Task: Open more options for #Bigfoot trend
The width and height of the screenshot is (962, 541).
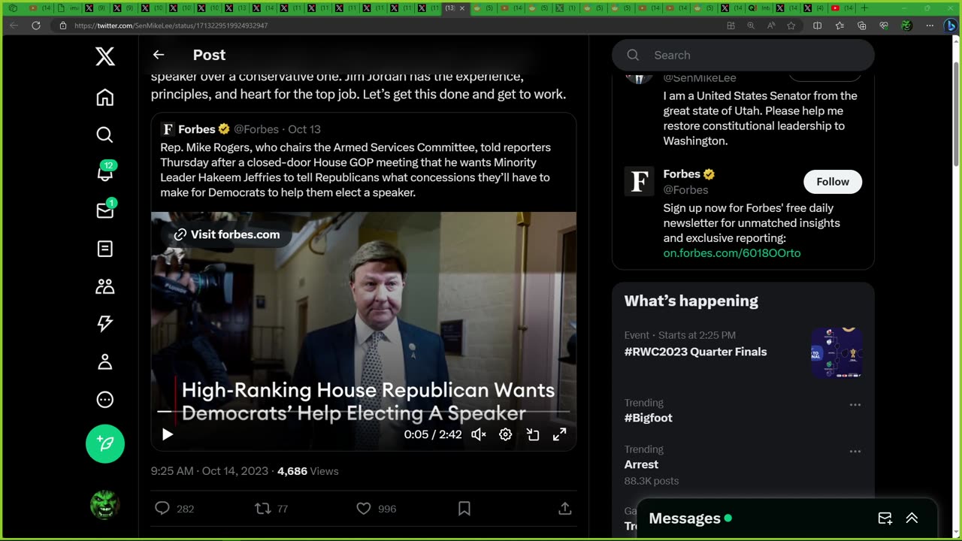Action: 855,405
